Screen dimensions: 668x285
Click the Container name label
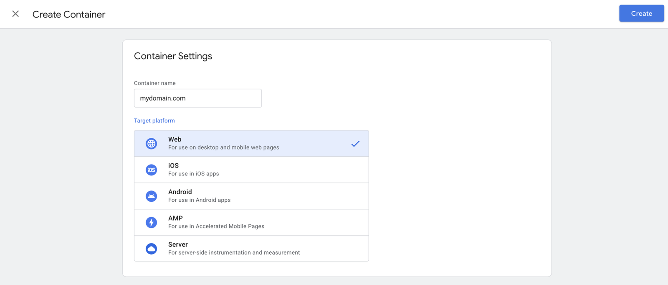click(x=155, y=83)
